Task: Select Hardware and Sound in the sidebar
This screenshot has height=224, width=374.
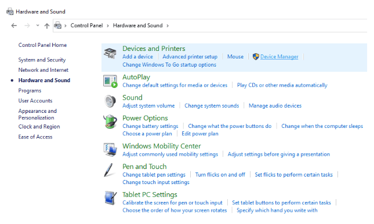Action: (44, 80)
